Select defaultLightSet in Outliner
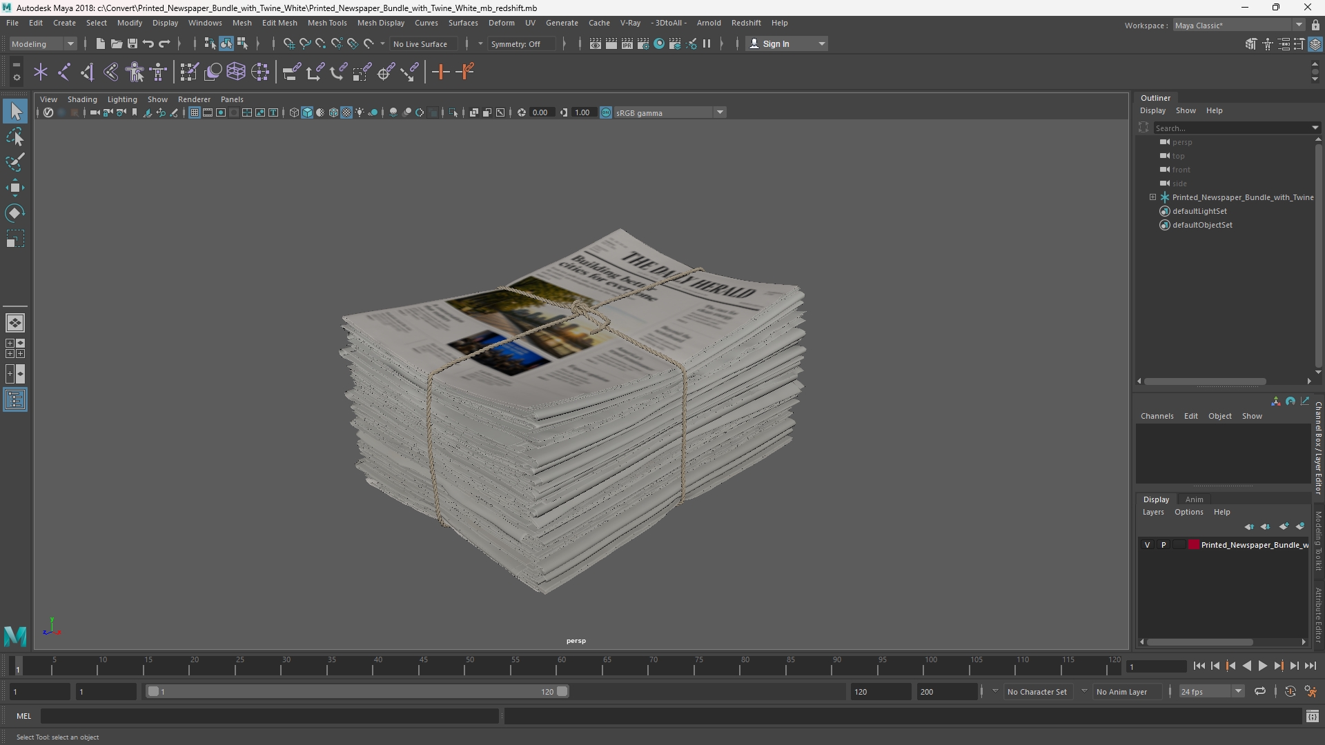This screenshot has width=1325, height=745. coord(1199,211)
